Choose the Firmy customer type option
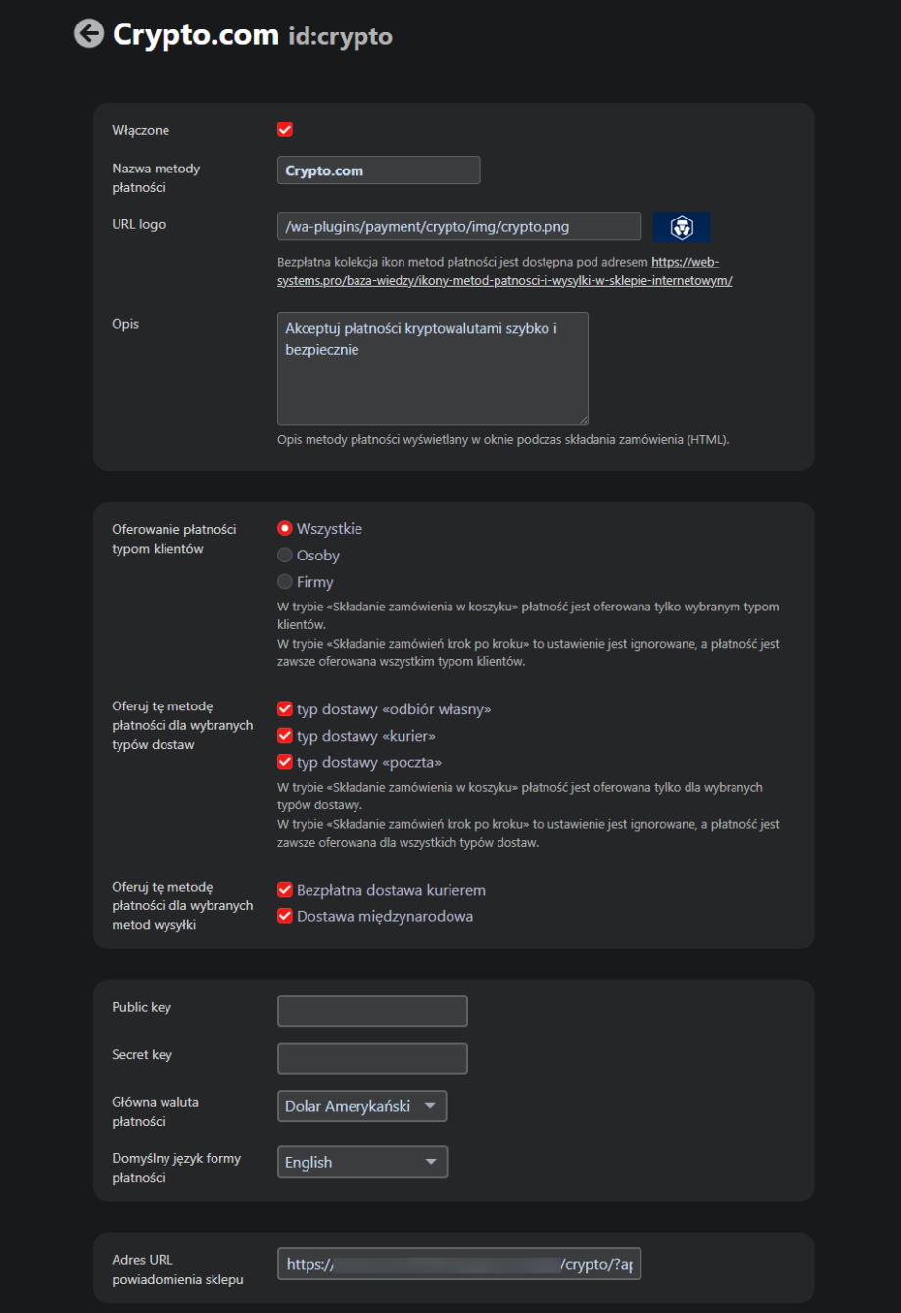This screenshot has height=1313, width=901. [x=285, y=582]
